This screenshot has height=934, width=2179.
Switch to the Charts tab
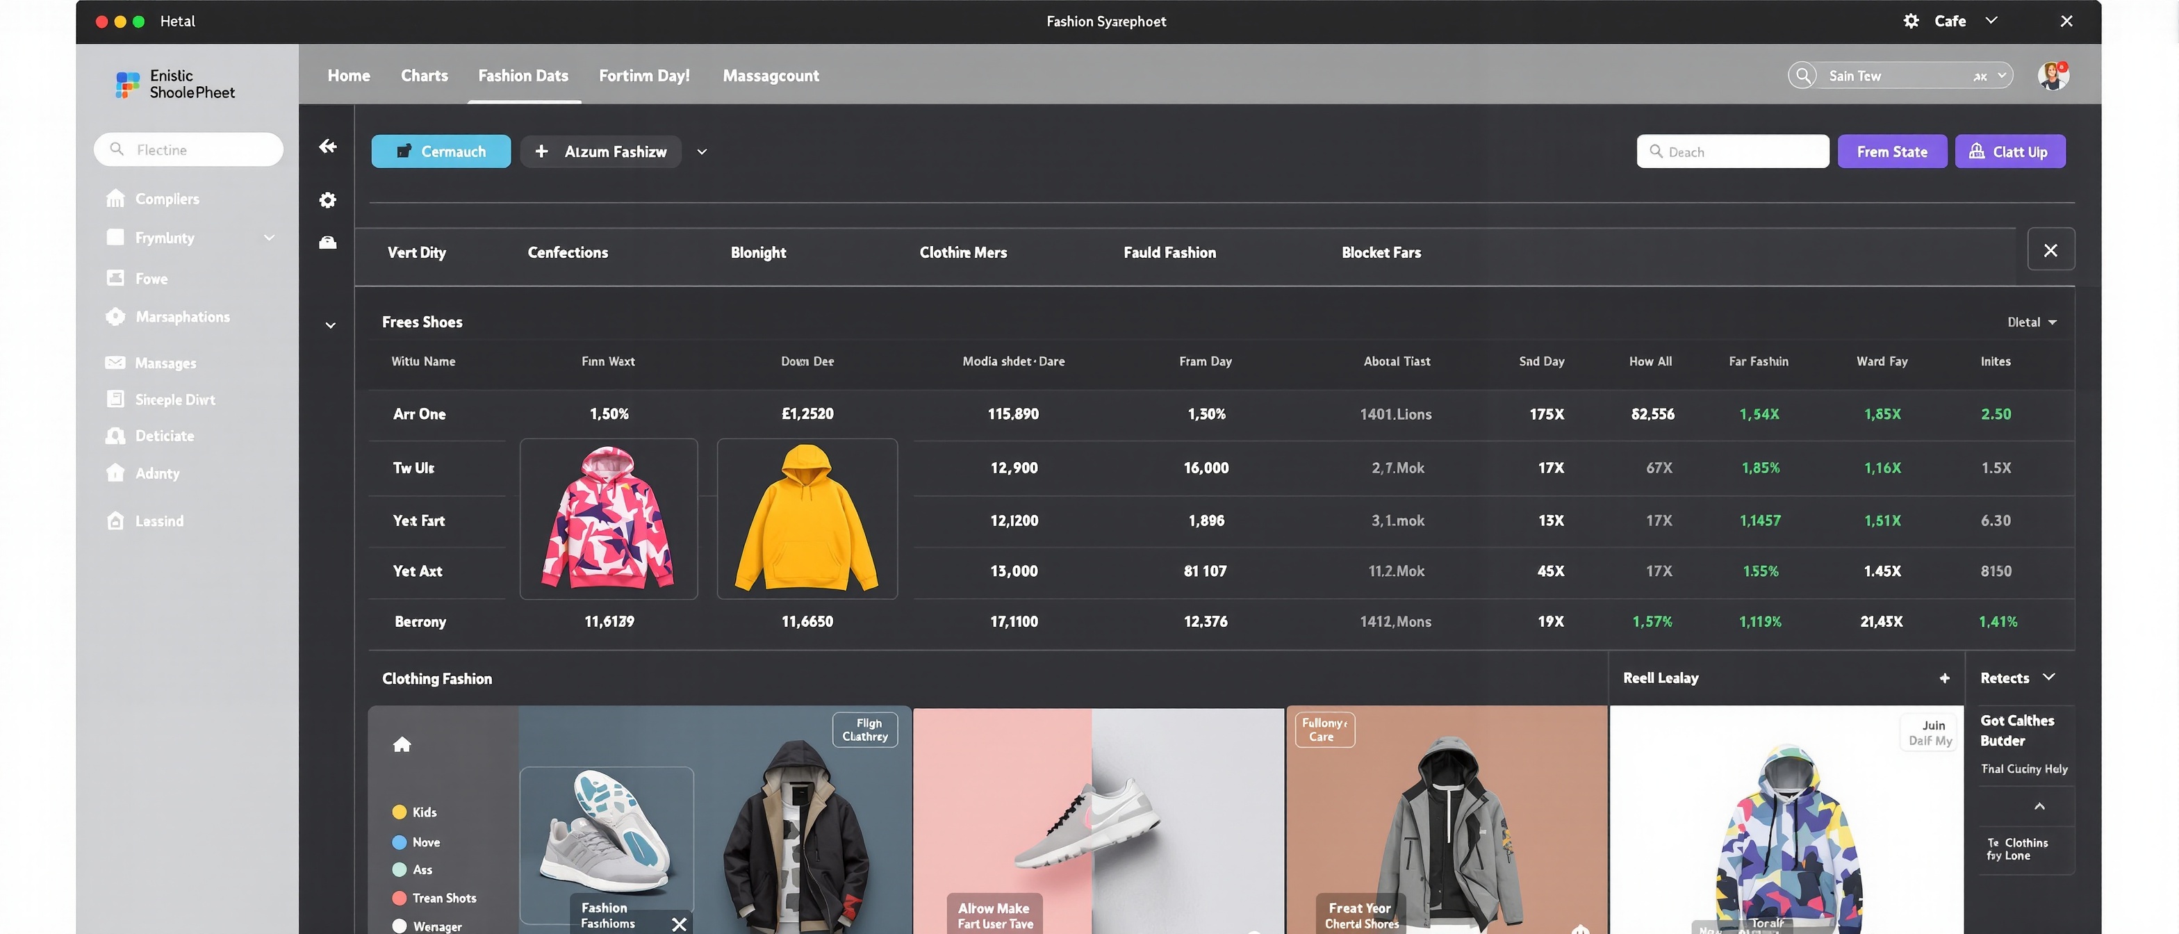pyautogui.click(x=424, y=75)
